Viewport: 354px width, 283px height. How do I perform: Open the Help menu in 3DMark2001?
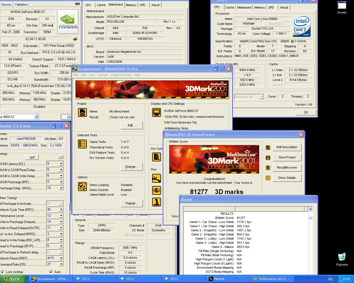point(137,75)
